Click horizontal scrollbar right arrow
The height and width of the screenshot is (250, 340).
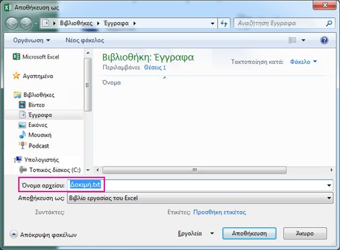click(331, 170)
